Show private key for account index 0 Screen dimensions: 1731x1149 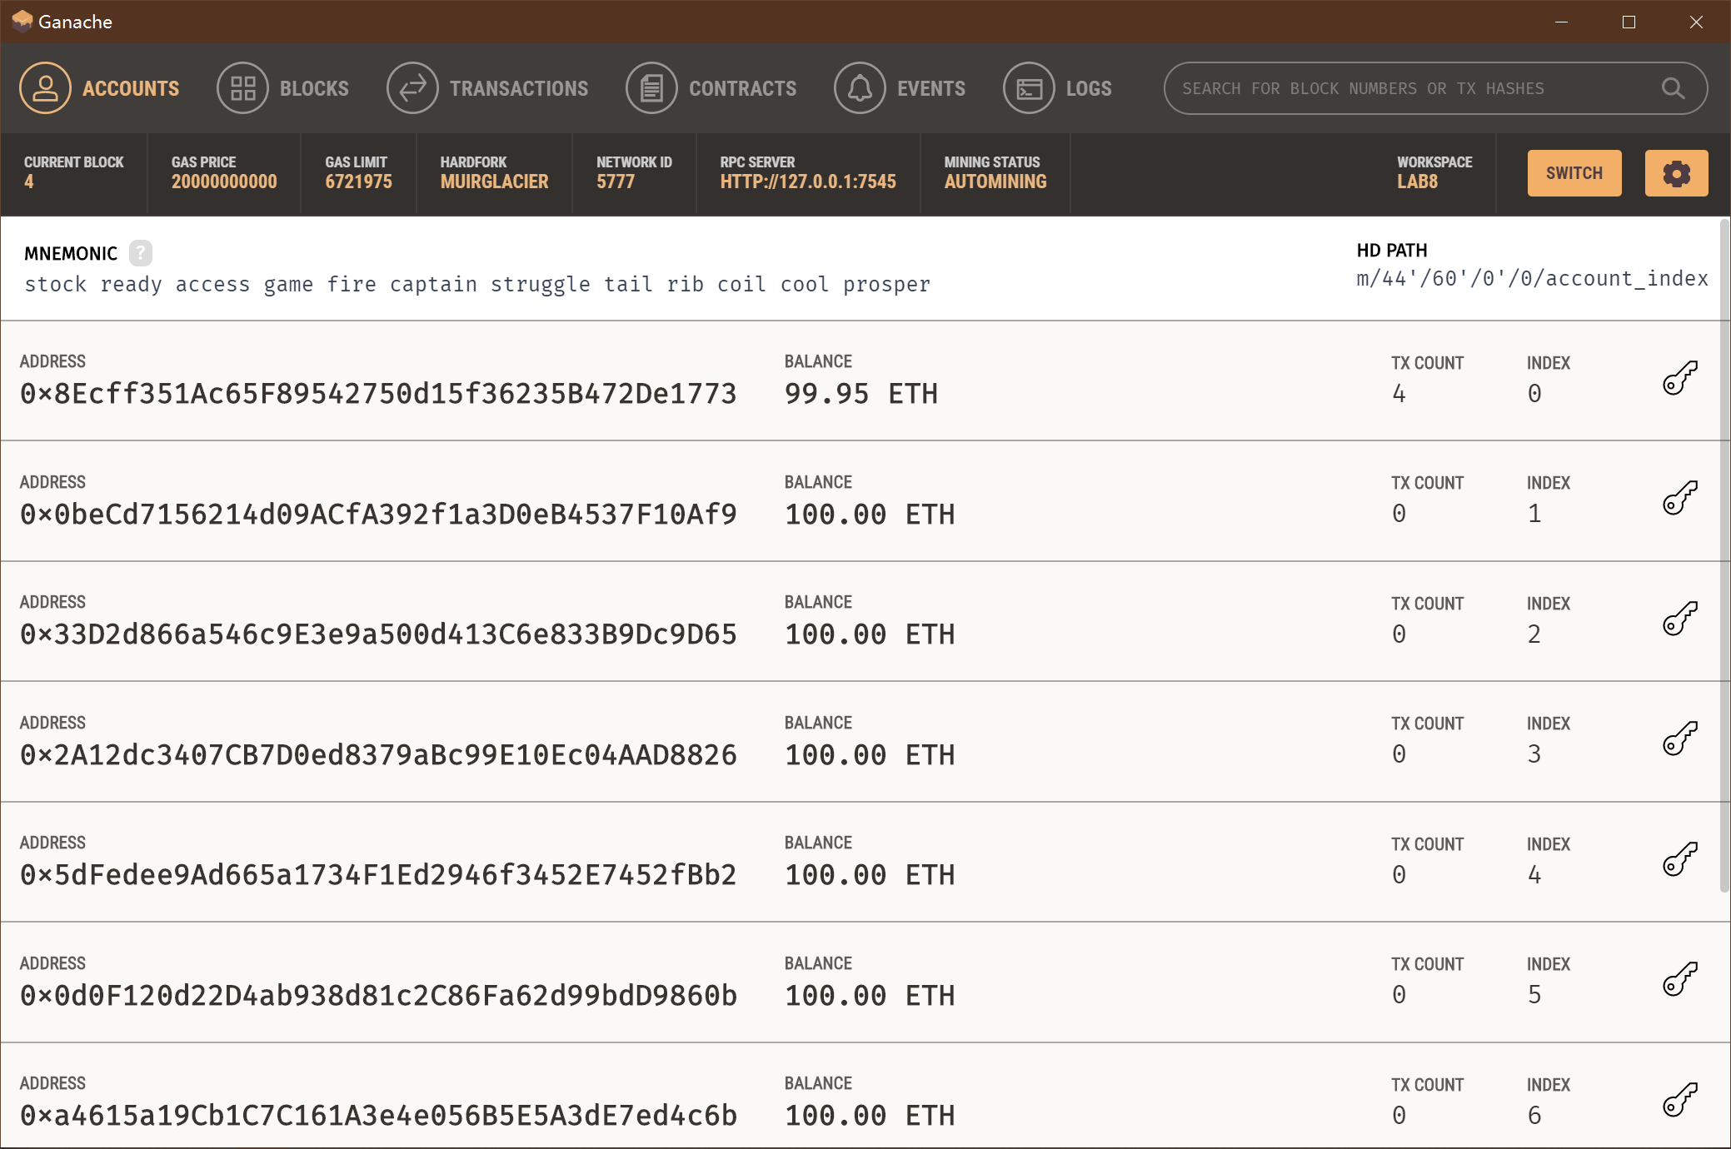coord(1679,378)
